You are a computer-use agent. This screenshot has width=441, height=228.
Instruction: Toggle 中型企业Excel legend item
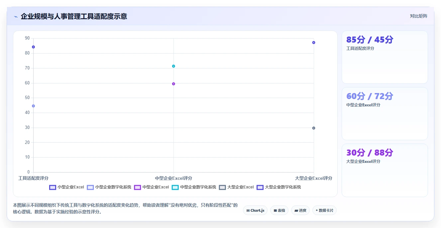coord(152,187)
